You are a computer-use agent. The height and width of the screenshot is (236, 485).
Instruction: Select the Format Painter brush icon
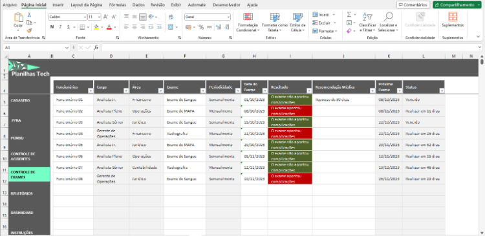29,30
